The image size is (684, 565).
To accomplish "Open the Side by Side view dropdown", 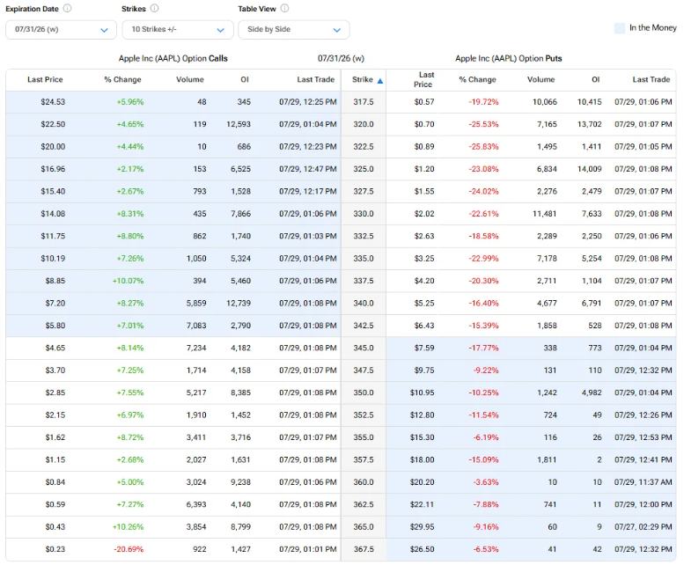I will coord(294,30).
